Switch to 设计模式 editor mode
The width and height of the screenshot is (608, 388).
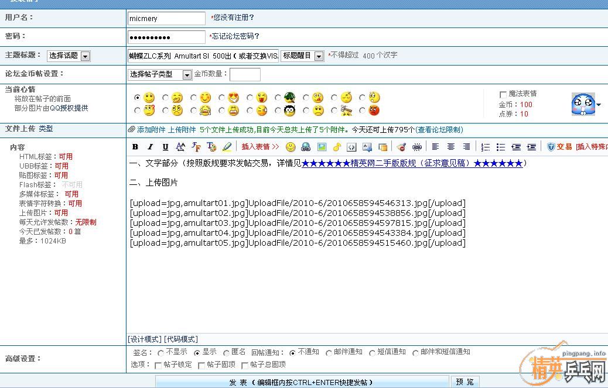click(145, 339)
